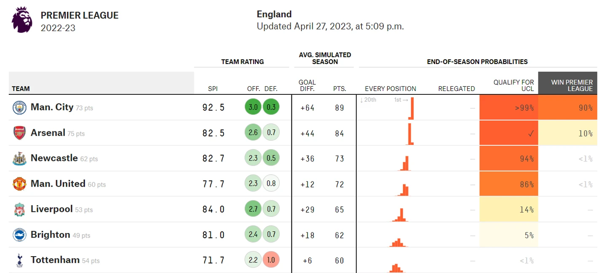Screen dimensions: 615x273
Task: Click Tottenham's red 1.0 defensive rating
Action: pyautogui.click(x=271, y=260)
